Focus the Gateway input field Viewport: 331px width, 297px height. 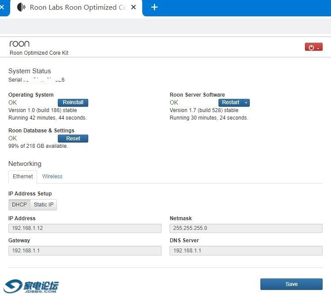[x=85, y=251]
